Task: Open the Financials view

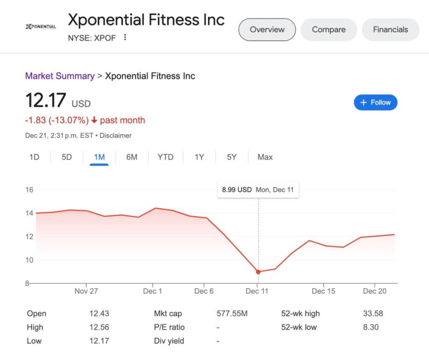Action: click(x=390, y=29)
